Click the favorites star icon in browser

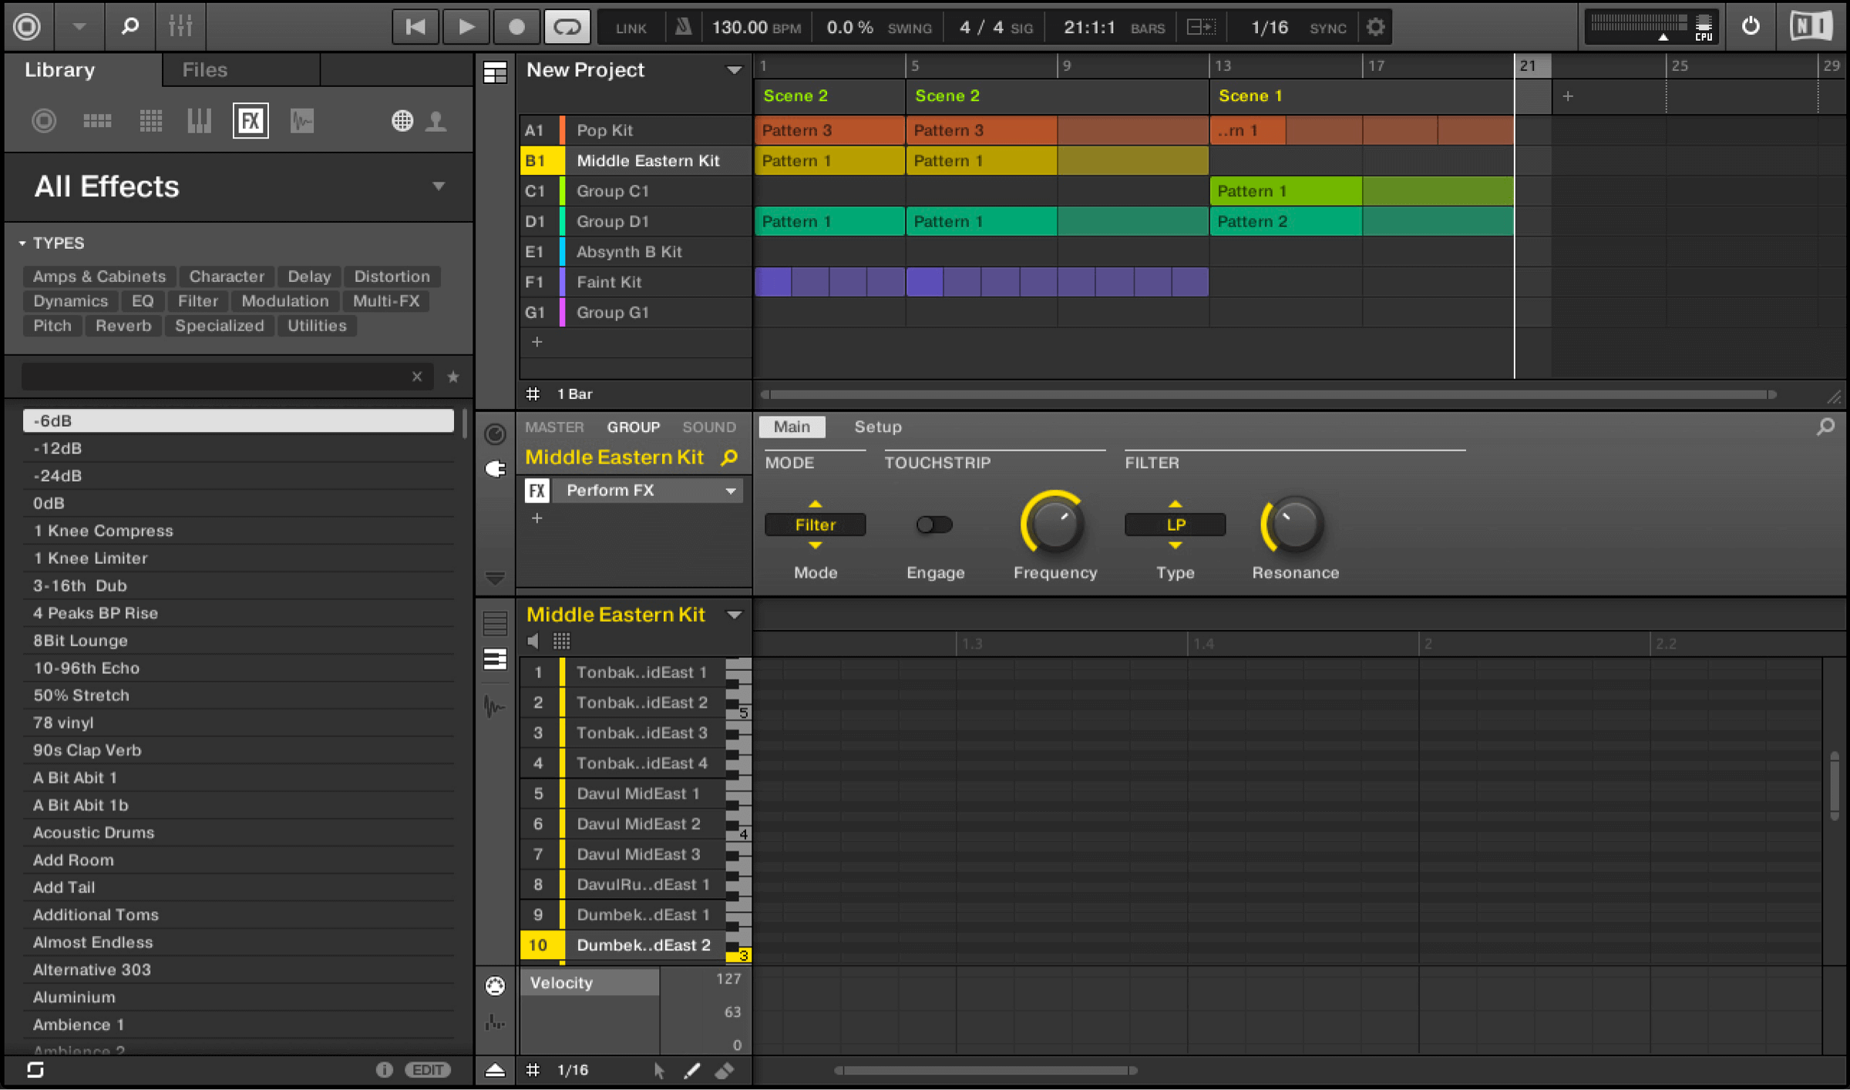pyautogui.click(x=453, y=377)
